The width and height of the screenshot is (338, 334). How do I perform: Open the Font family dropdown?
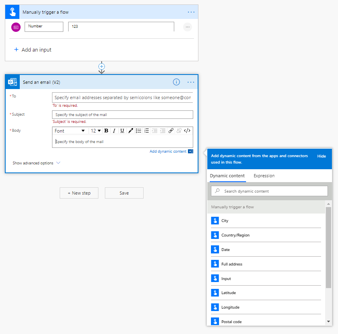tap(70, 131)
